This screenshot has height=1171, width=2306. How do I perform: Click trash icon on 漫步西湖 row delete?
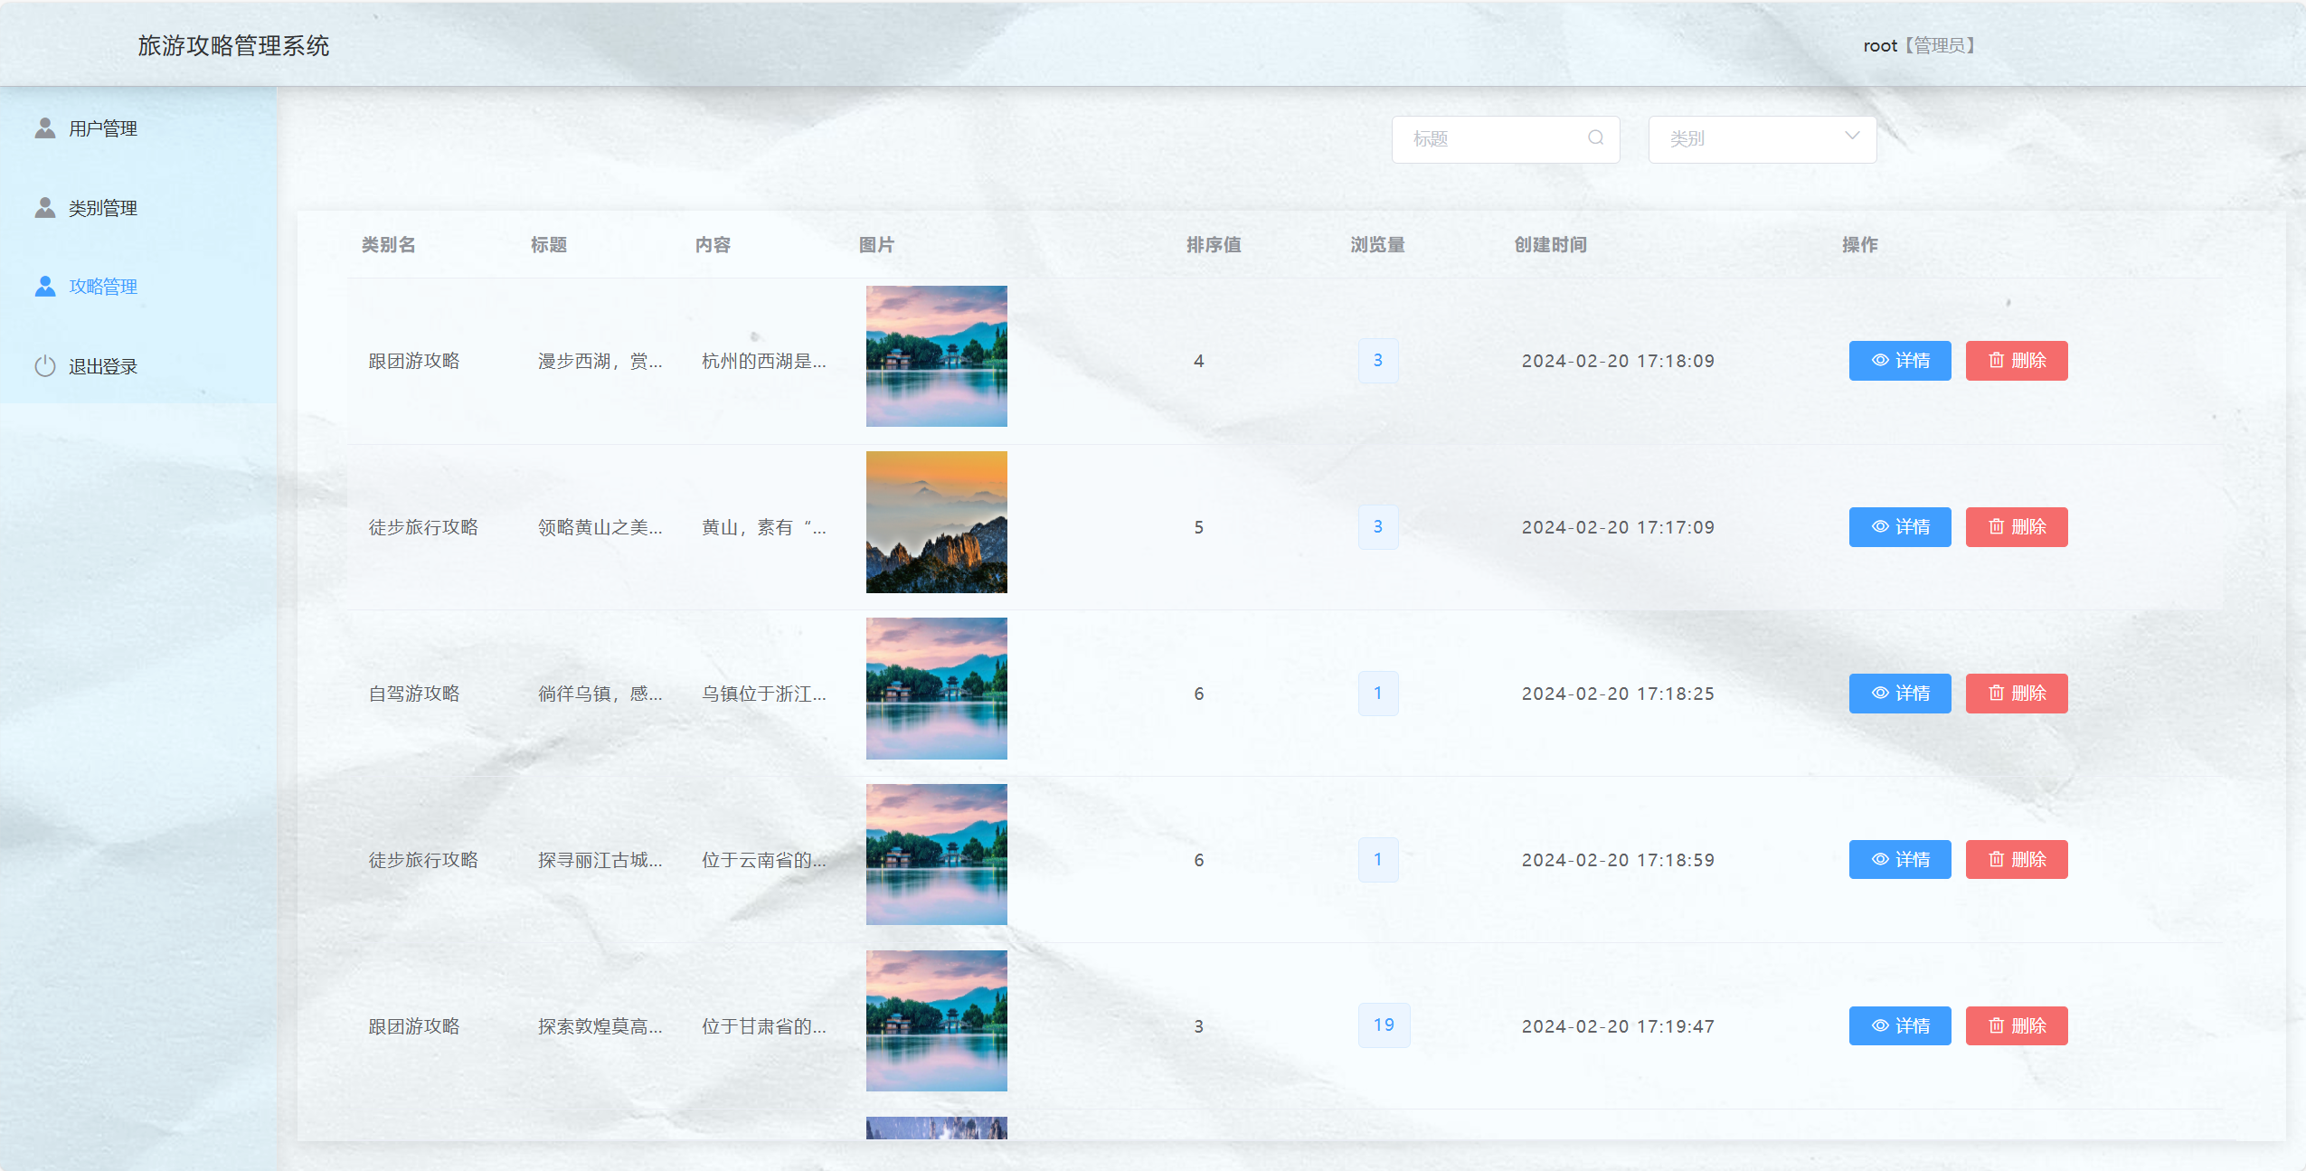pos(1996,361)
